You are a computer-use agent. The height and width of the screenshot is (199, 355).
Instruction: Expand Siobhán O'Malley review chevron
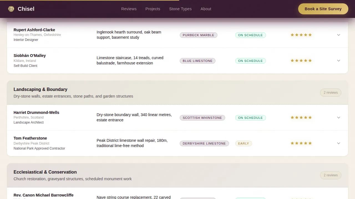click(x=339, y=61)
